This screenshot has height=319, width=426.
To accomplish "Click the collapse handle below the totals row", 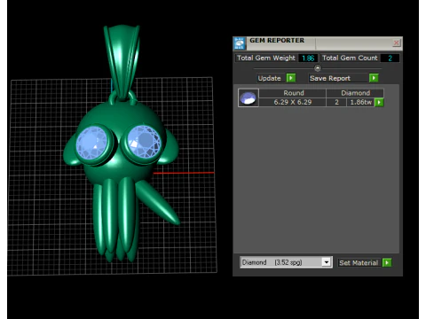I will (x=318, y=68).
